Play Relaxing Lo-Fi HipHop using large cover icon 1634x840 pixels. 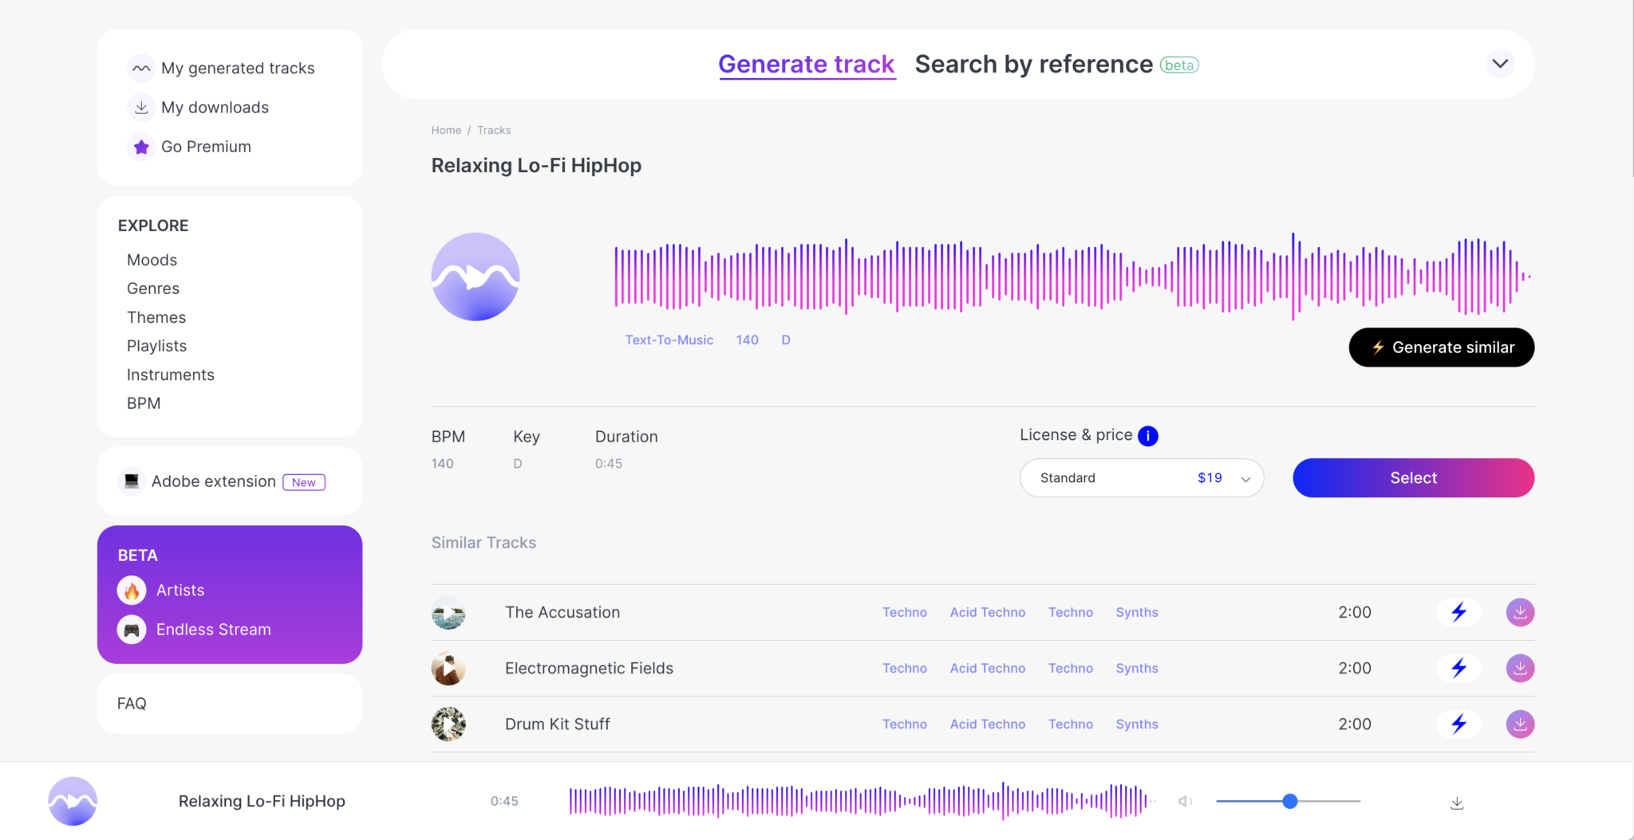(476, 277)
